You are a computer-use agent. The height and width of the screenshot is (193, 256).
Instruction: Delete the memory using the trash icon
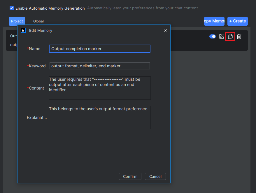(239, 36)
